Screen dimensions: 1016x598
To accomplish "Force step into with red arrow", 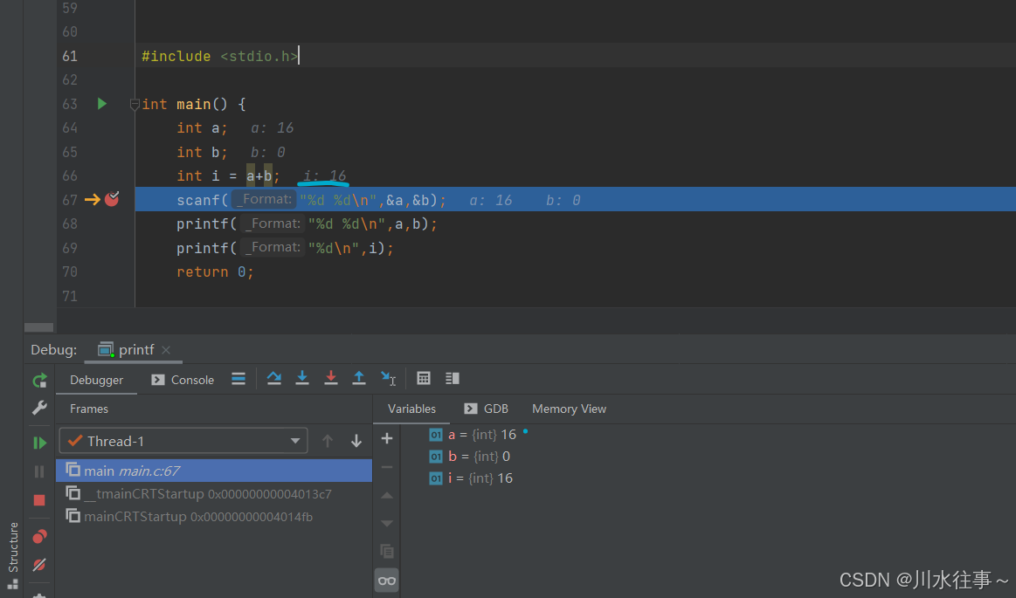I will (x=330, y=378).
